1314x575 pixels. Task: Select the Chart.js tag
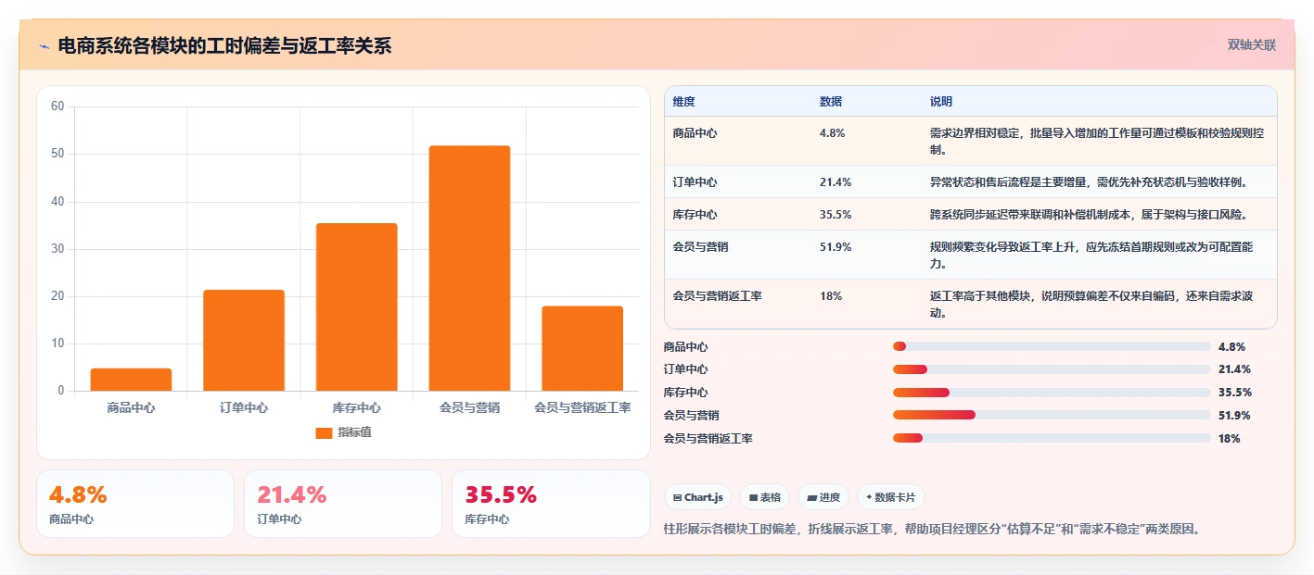point(697,497)
